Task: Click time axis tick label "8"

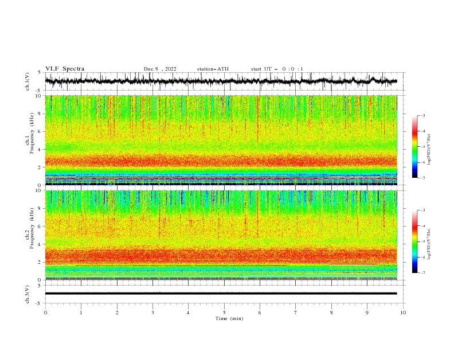Action: [331, 313]
